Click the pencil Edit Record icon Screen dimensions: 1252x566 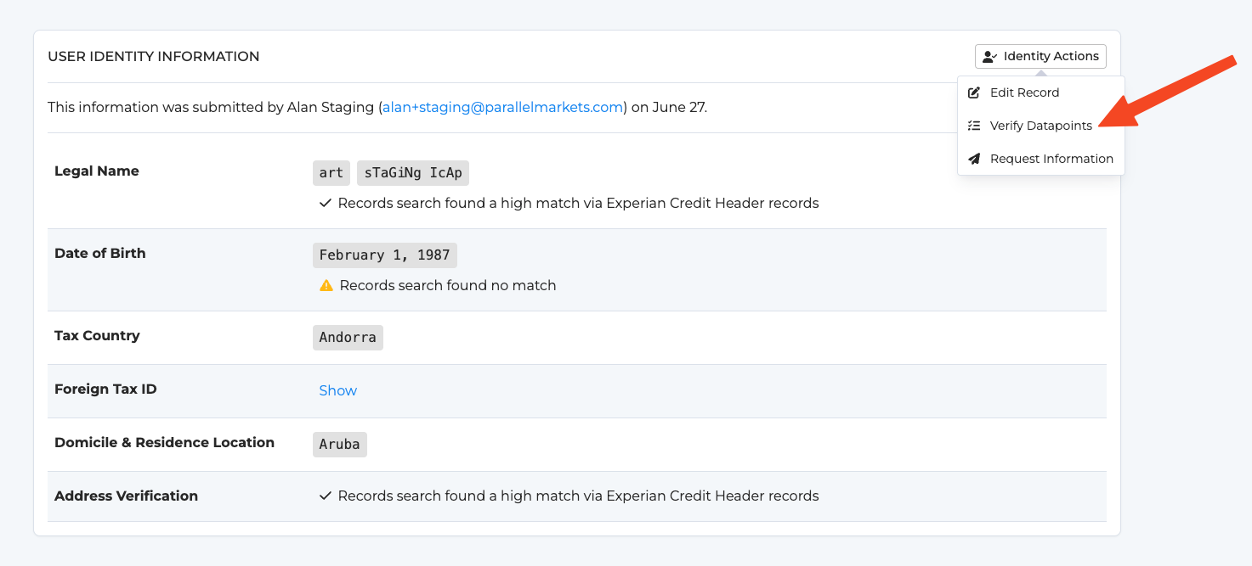(974, 92)
